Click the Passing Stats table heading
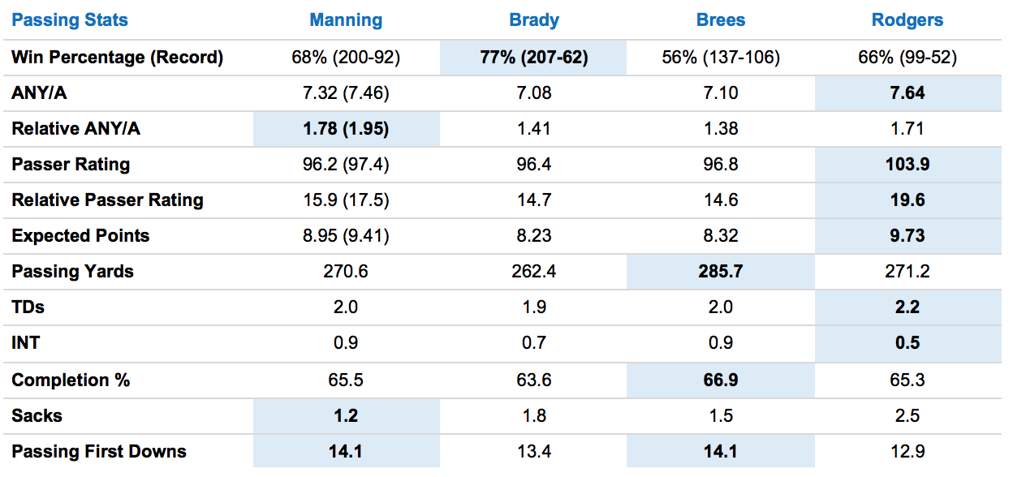The height and width of the screenshot is (477, 1013). coord(70,20)
